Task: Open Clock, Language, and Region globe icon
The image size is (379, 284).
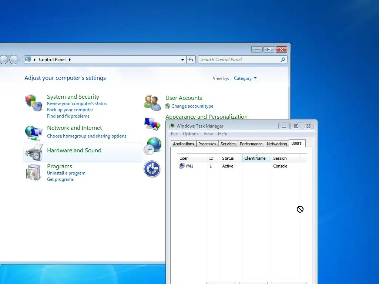Action: pyautogui.click(x=152, y=146)
